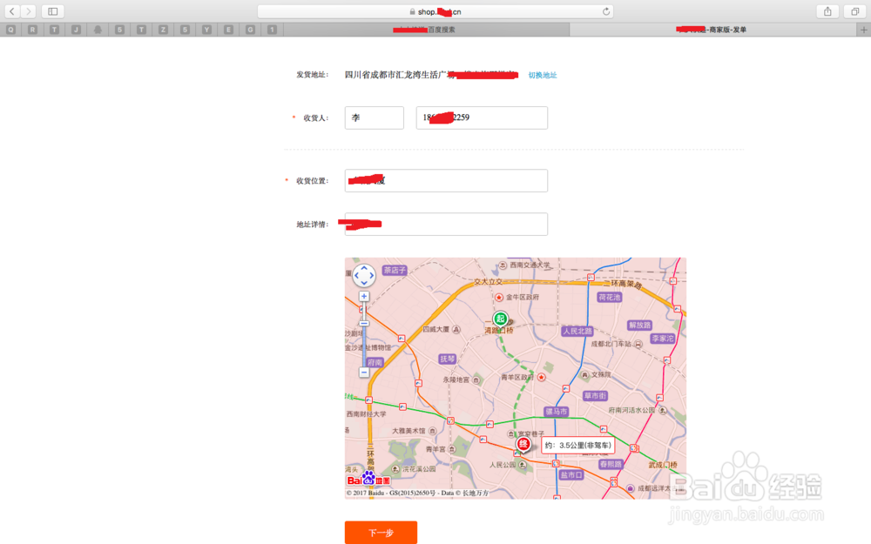Click the 府南 district label

tap(375, 362)
